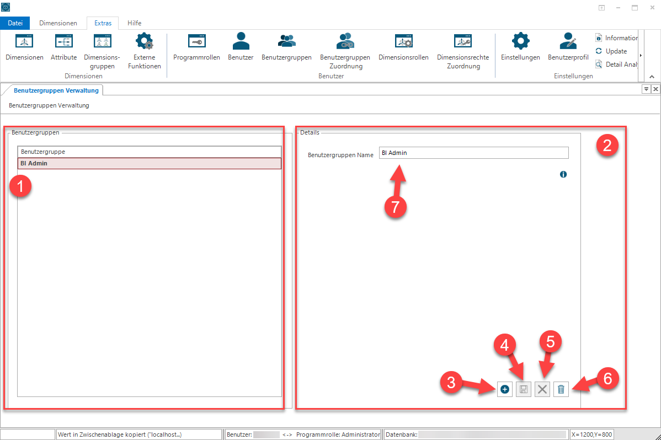Click the Benutzergruppen Name input field

473,153
